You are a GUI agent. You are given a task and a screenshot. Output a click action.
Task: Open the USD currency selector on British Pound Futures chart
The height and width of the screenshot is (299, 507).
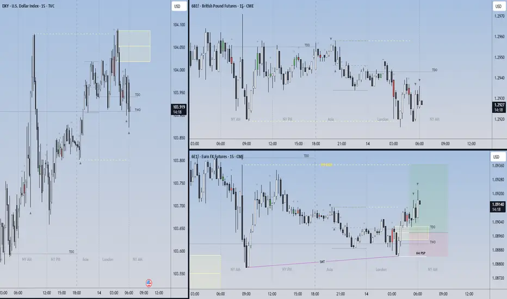tap(499, 6)
